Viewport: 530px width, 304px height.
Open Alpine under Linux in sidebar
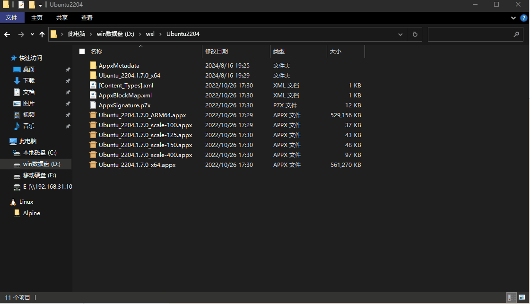point(31,213)
